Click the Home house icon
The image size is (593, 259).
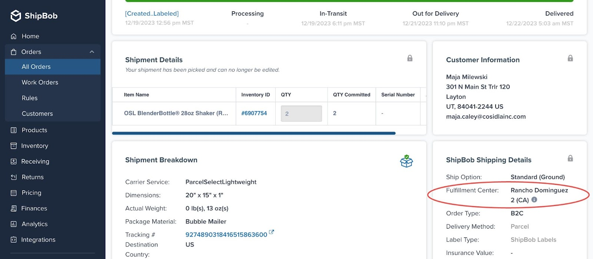coord(14,36)
